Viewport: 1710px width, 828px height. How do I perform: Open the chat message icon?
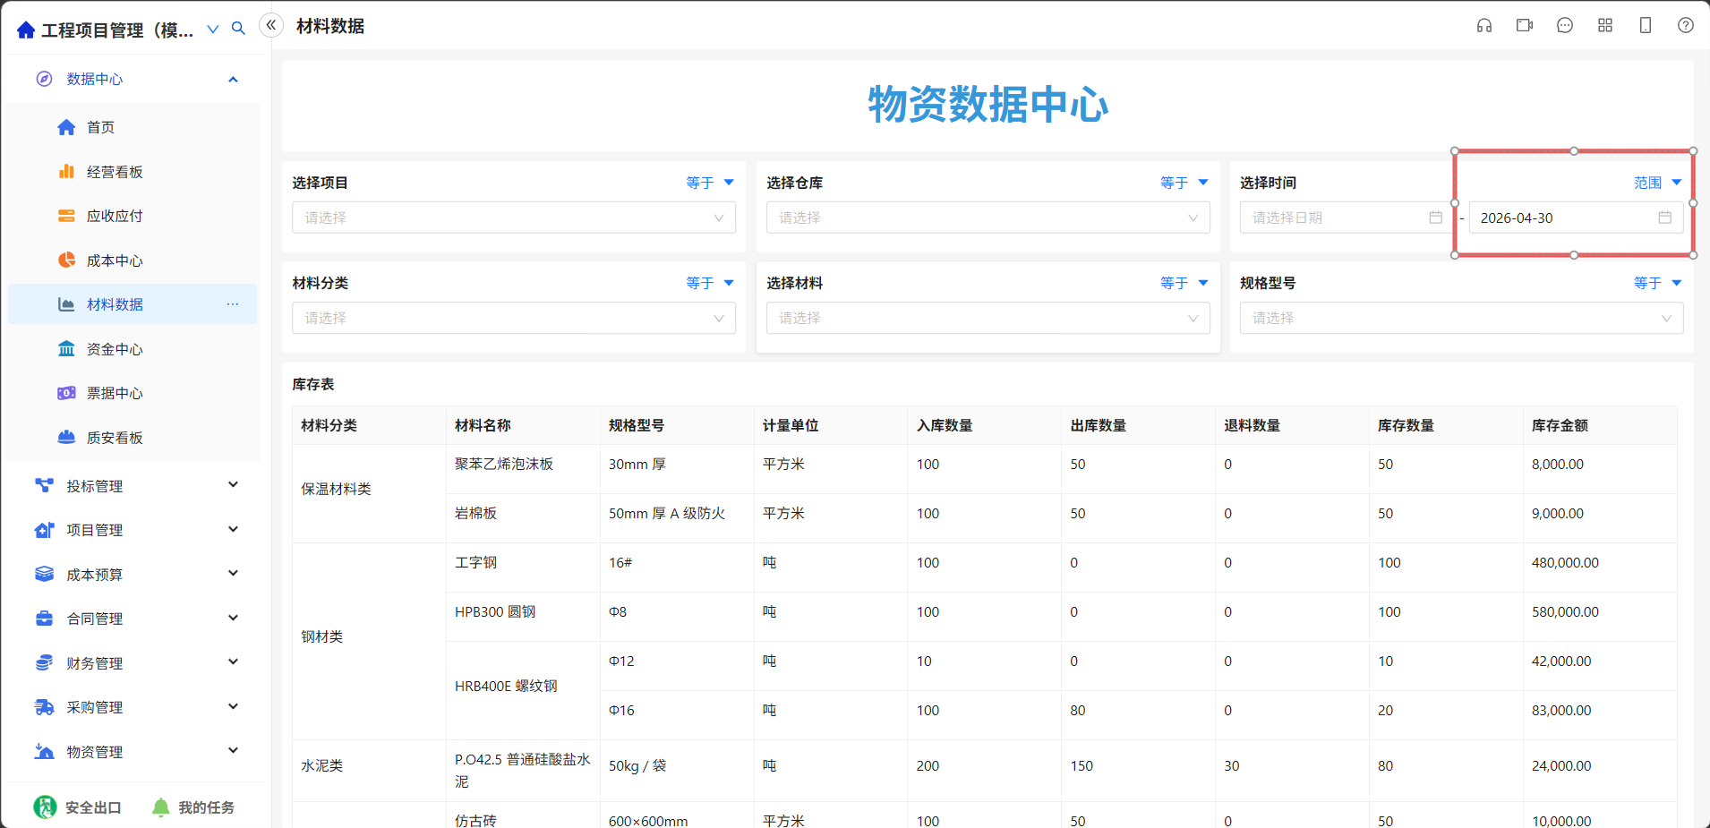[x=1565, y=26]
